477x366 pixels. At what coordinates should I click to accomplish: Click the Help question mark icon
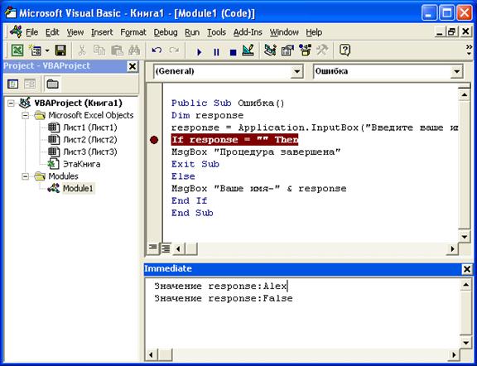coord(344,51)
